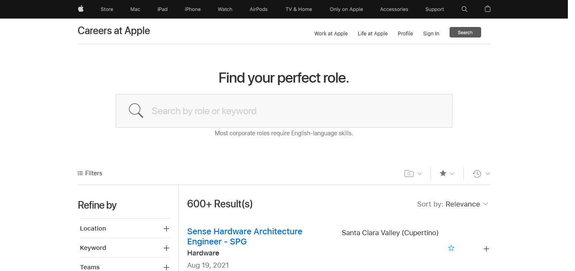The image size is (575, 271).
Task: Favorite the Sense Hardware Architecture Engineer role
Action: 451,248
